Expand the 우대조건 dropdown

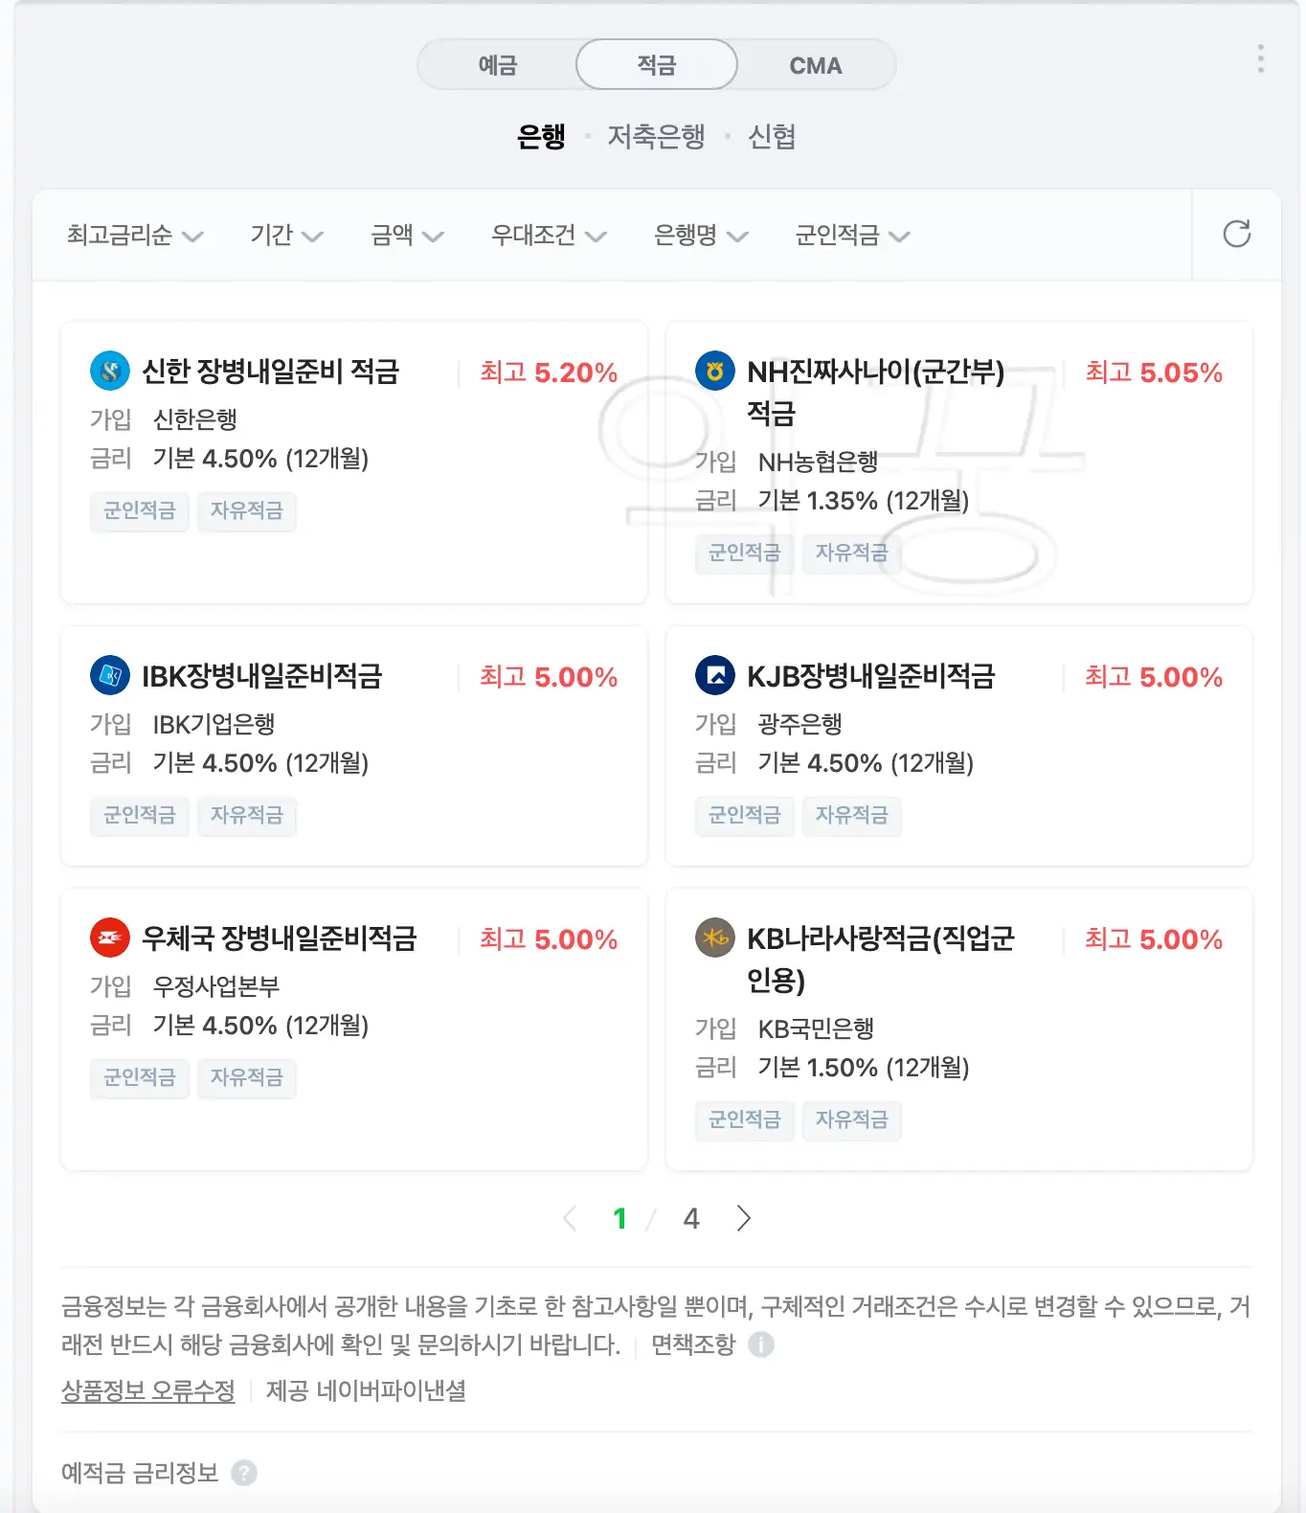[x=549, y=236]
